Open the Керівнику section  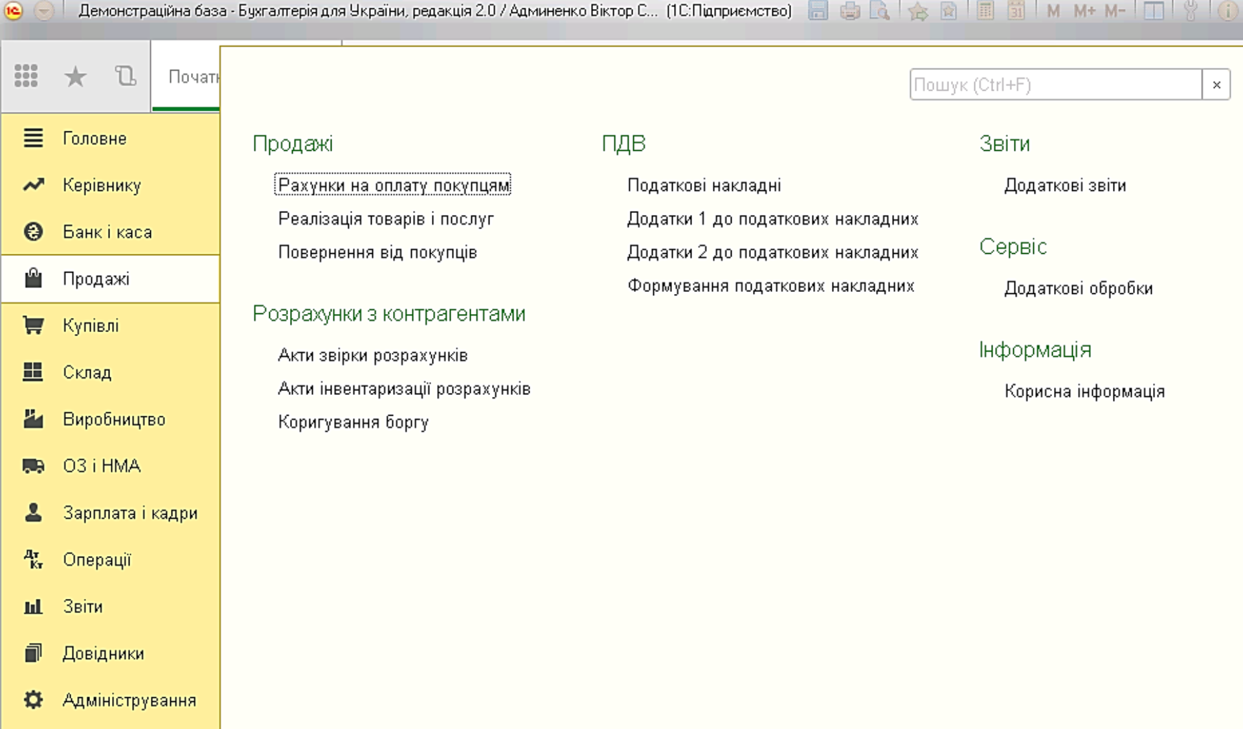click(x=111, y=185)
